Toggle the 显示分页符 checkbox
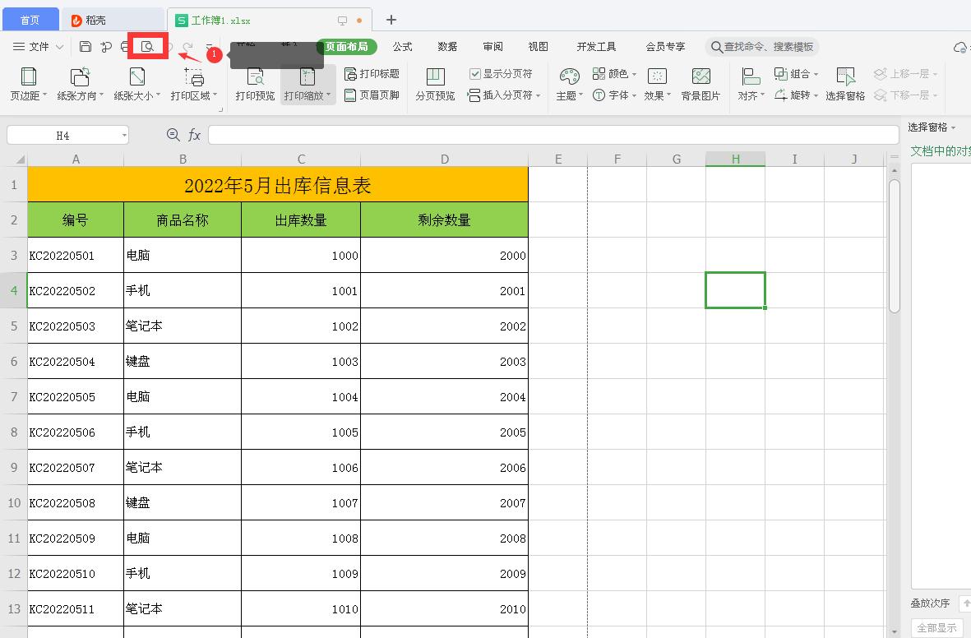 [x=475, y=73]
